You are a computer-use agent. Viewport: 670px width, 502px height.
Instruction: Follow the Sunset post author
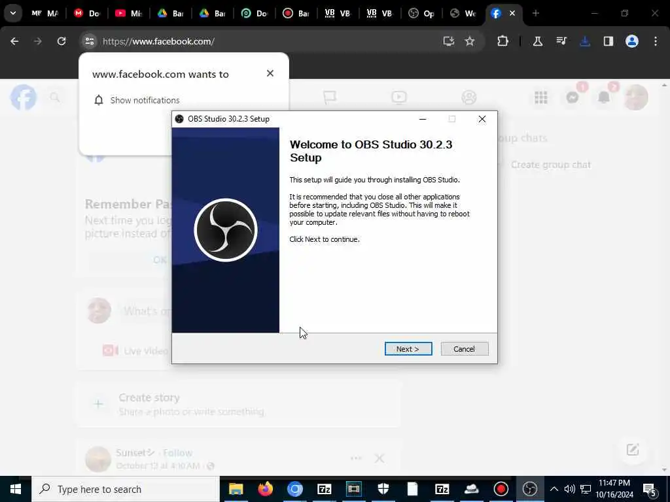click(177, 452)
